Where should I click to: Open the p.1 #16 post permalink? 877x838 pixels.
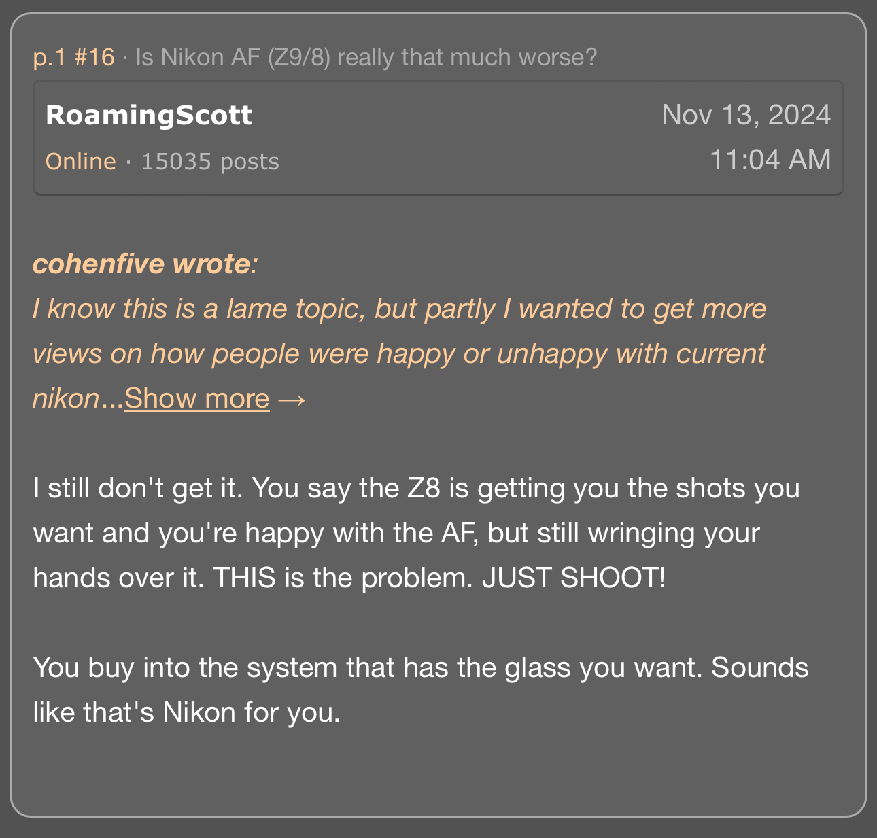[74, 57]
